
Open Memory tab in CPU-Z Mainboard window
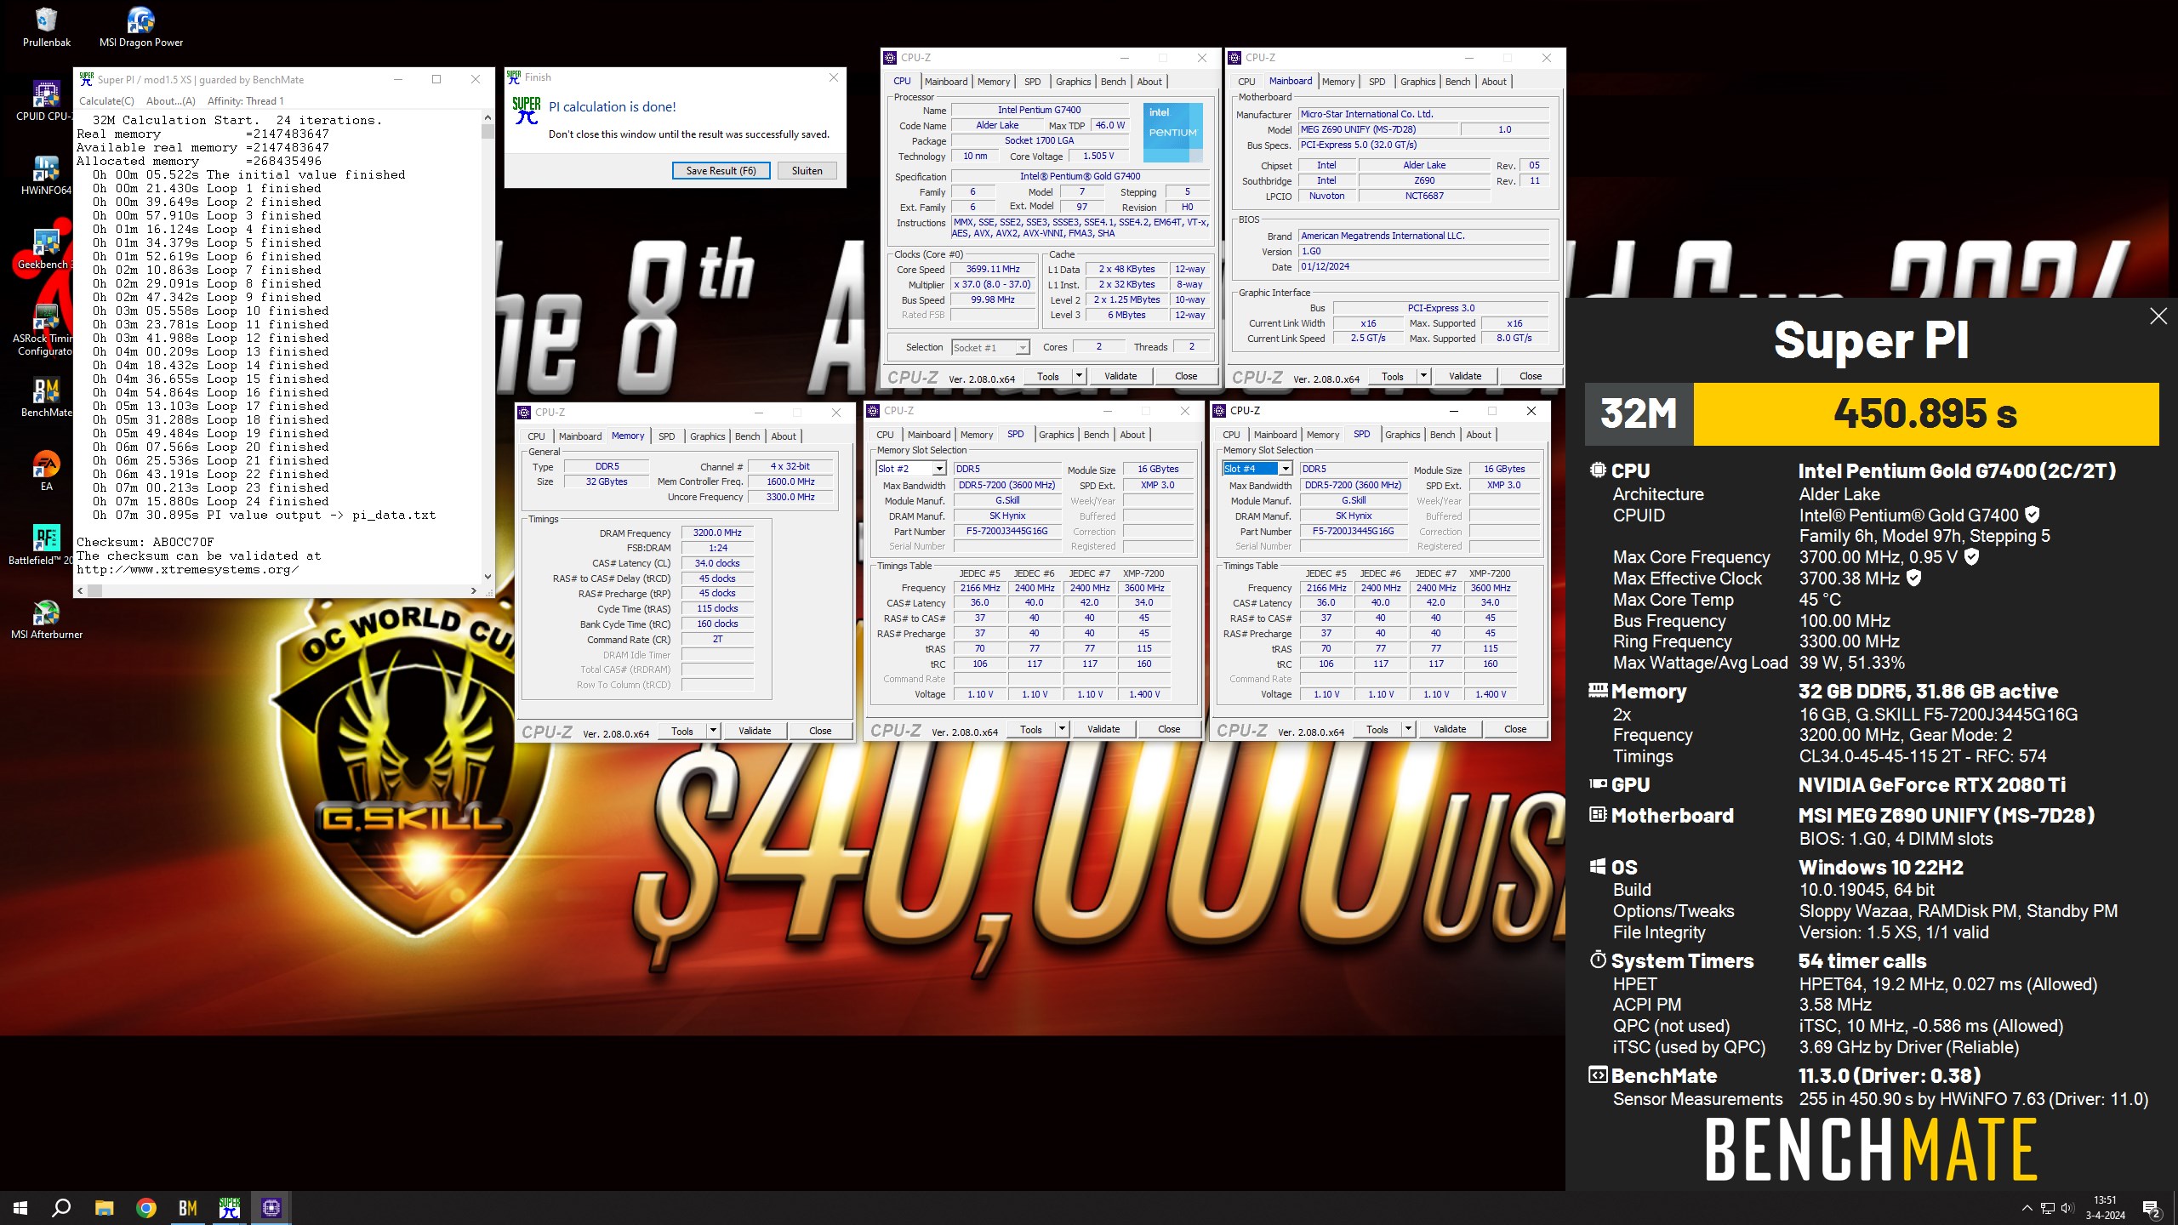1338,82
